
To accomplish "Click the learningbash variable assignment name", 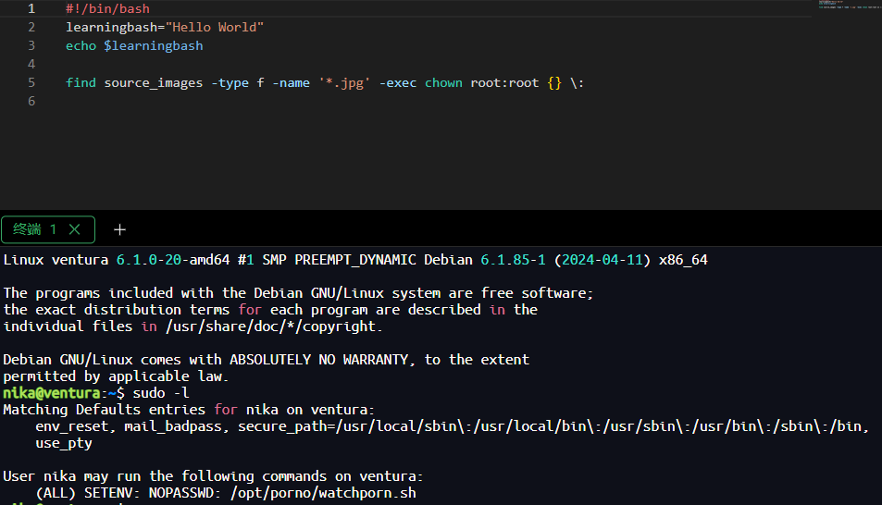I will click(x=111, y=28).
